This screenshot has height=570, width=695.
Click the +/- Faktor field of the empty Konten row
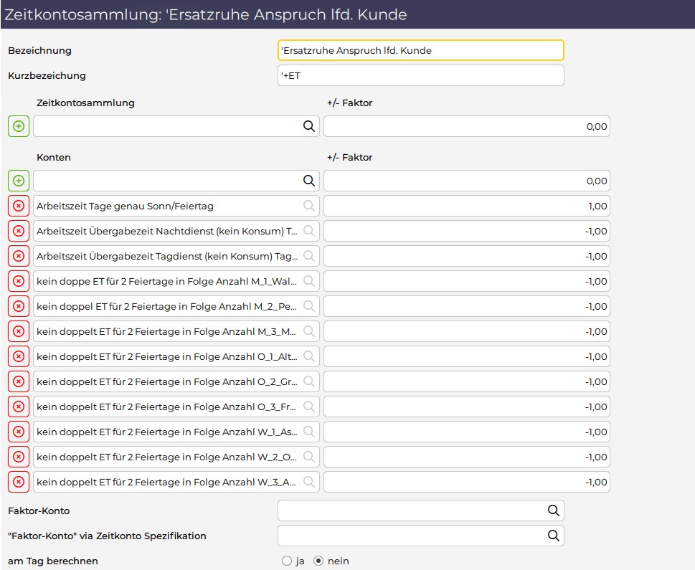[x=467, y=181]
